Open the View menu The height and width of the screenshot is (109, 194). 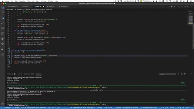[29, 1]
